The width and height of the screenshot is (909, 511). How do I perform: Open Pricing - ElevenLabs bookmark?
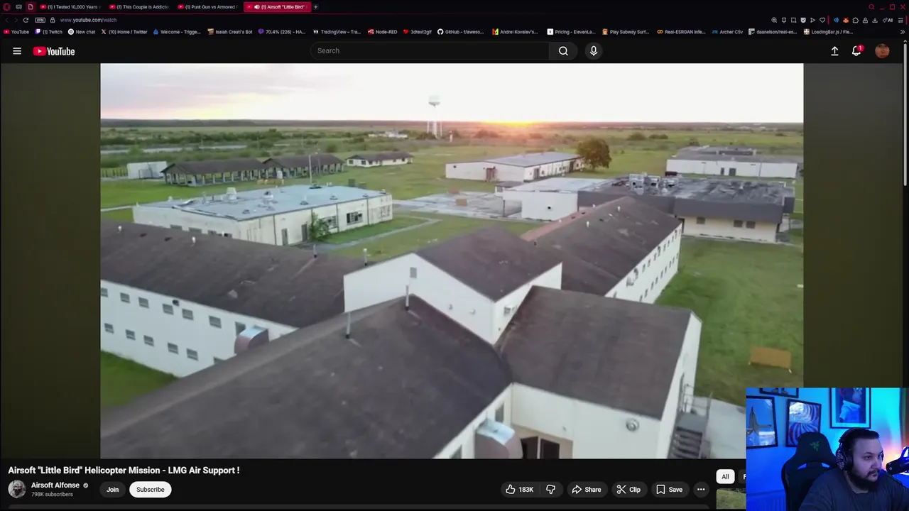[x=572, y=32]
